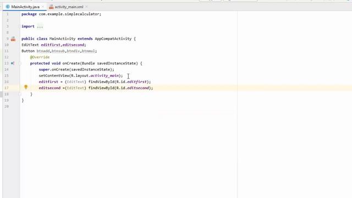This screenshot has height=198, width=352.
Task: Close the activity_main.xml editor tab
Action: (x=86, y=7)
